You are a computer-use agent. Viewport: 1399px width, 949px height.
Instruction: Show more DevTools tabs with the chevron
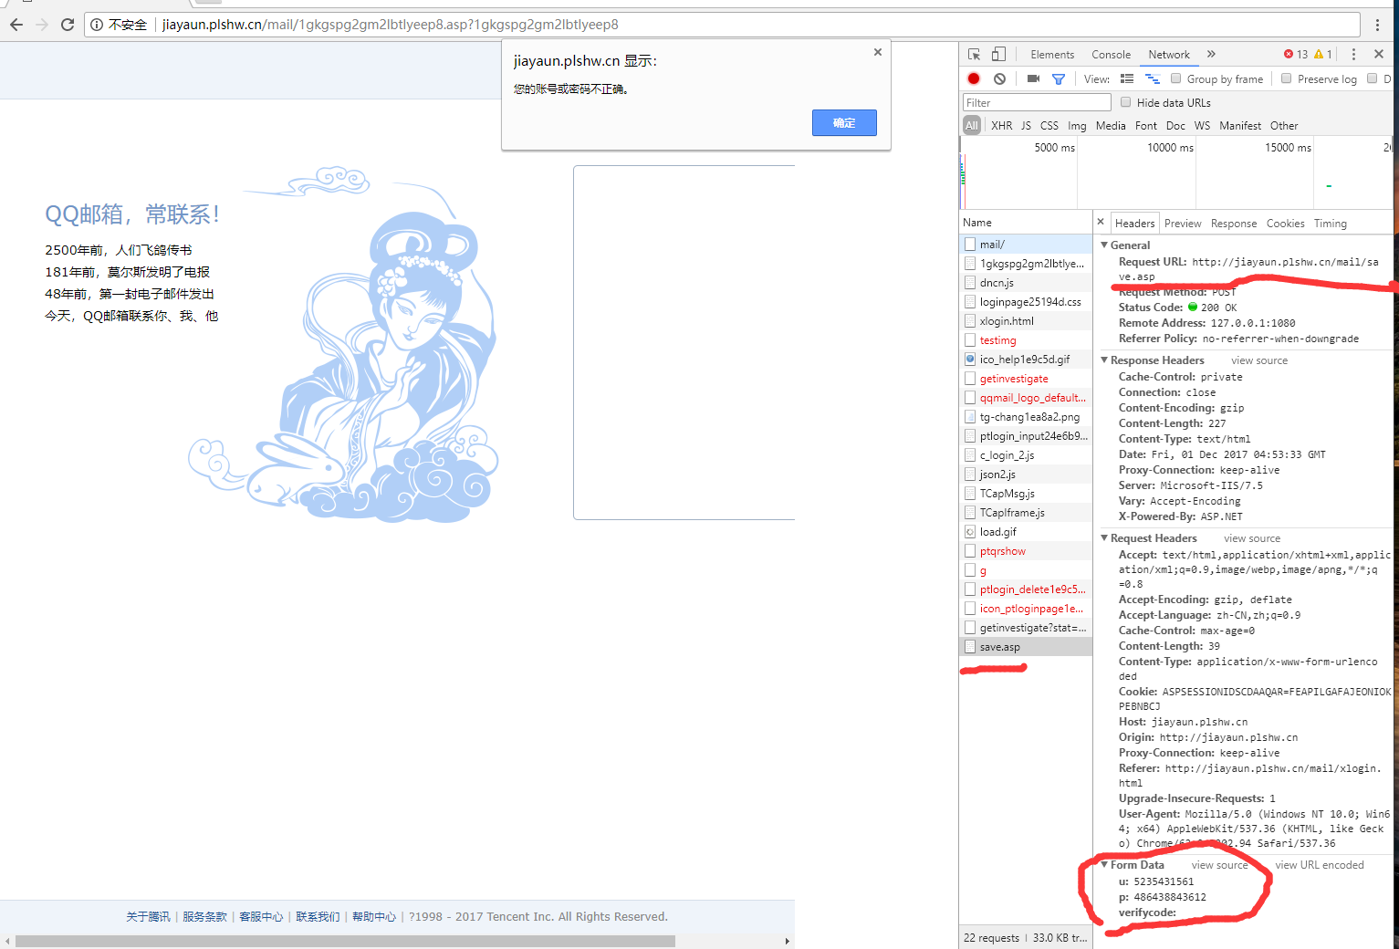pyautogui.click(x=1211, y=54)
